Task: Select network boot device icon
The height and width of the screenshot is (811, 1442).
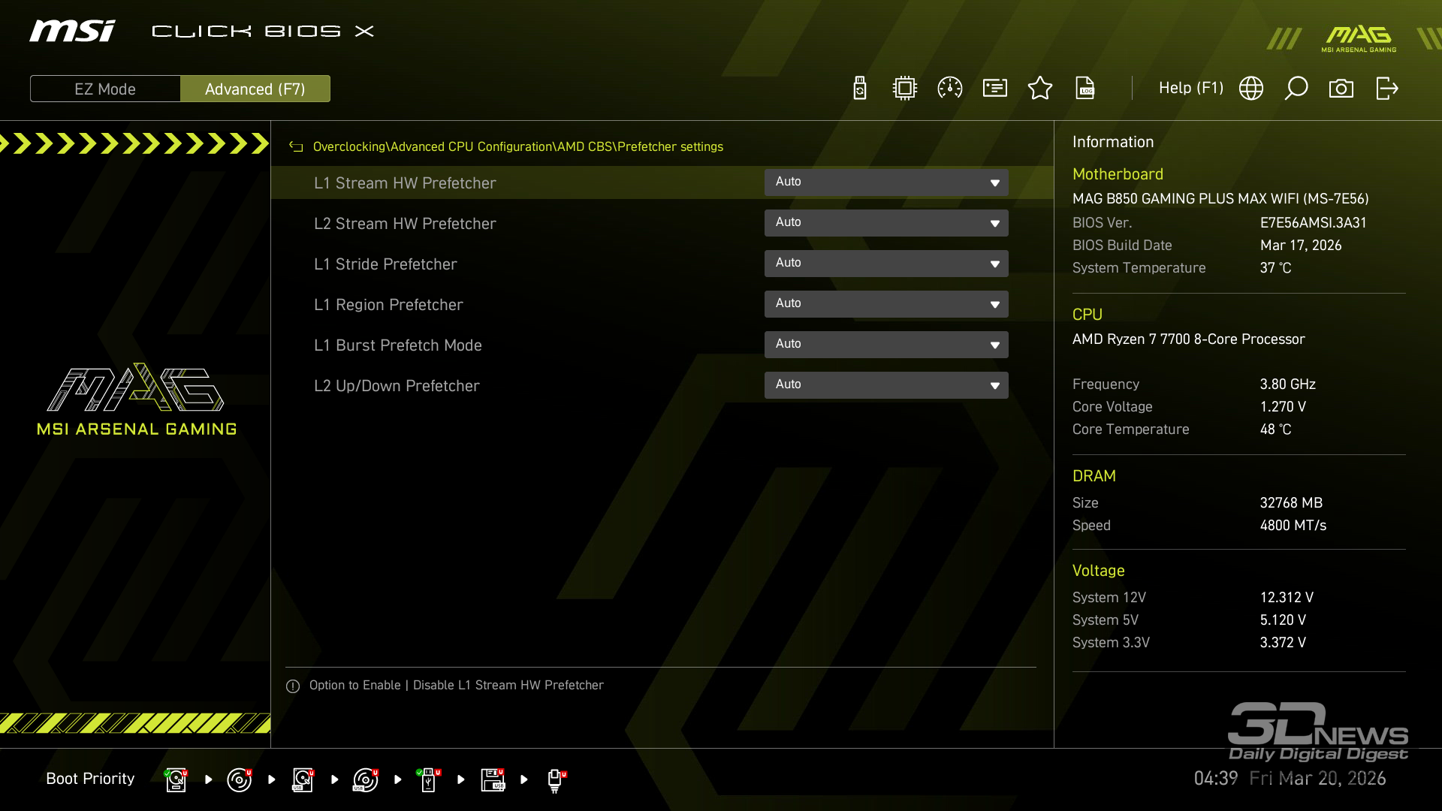Action: pyautogui.click(x=556, y=779)
